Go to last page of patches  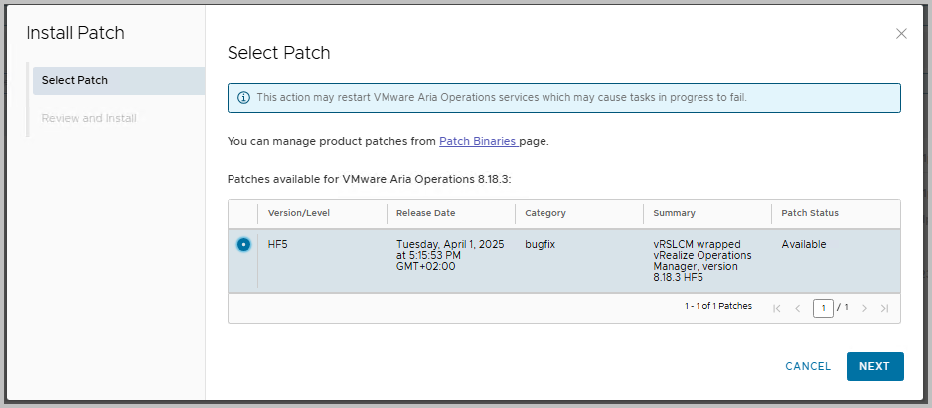884,308
